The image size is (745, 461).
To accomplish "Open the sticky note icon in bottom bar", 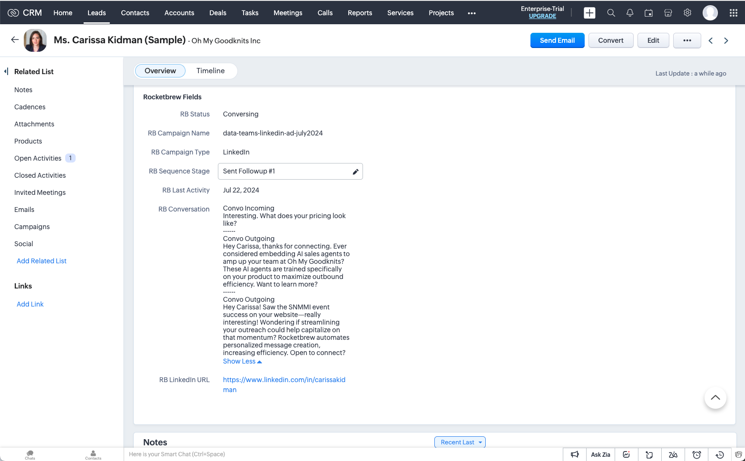I will 649,454.
